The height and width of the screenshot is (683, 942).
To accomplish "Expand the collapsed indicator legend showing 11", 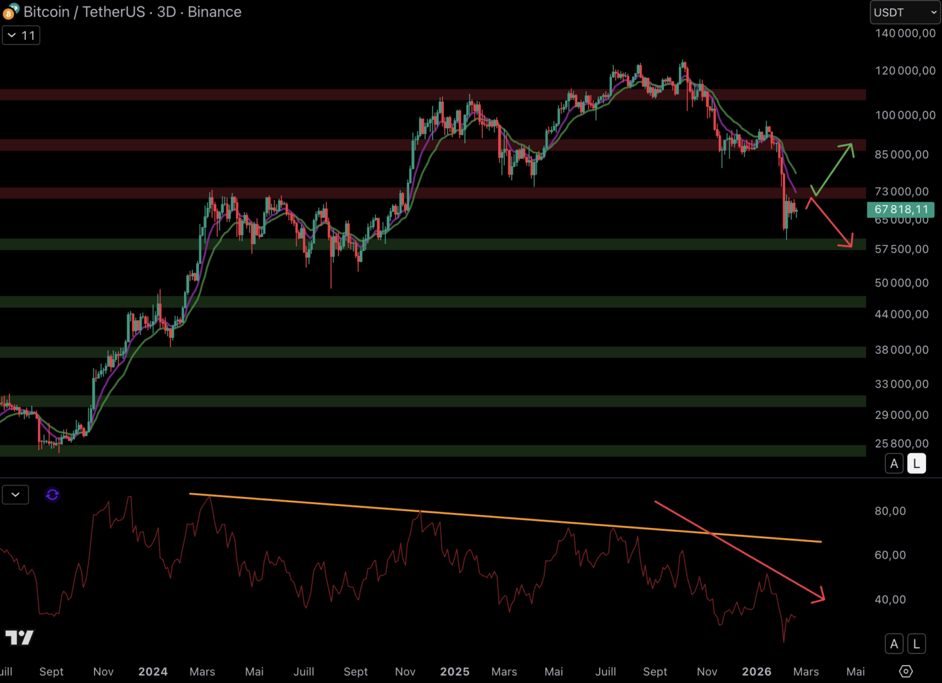I will pos(21,35).
